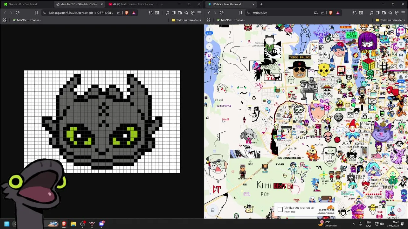The width and height of the screenshot is (408, 229).
Task: Switch to the Stream - Kick Dashboard tab
Action: pyautogui.click(x=27, y=4)
